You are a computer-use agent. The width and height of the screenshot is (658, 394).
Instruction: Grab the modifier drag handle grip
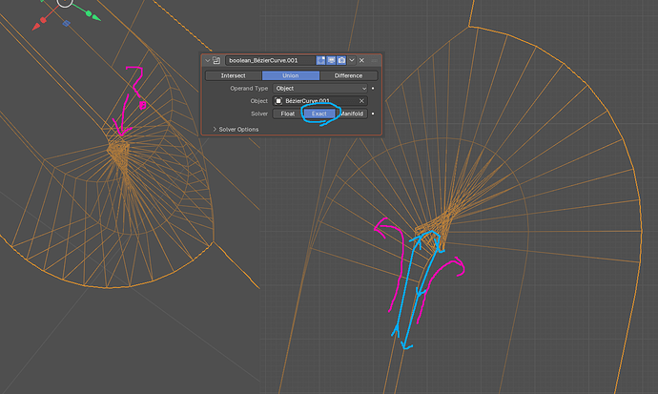[x=375, y=60]
